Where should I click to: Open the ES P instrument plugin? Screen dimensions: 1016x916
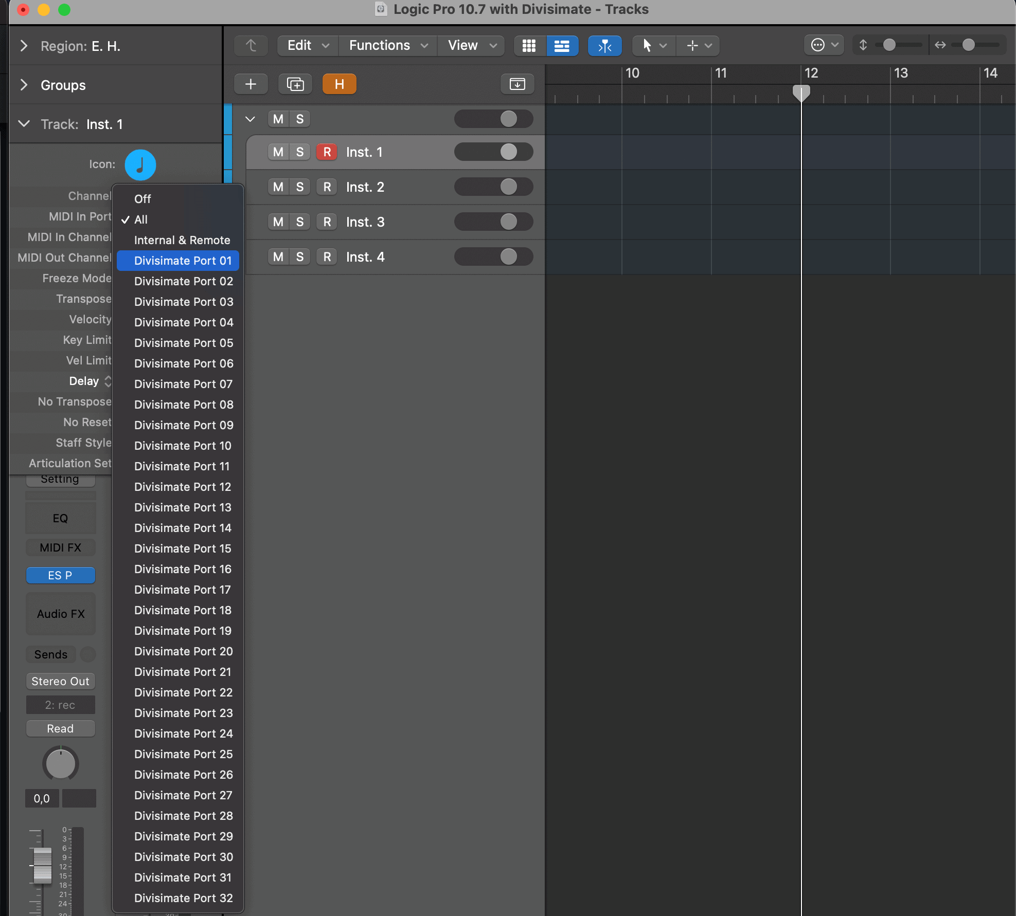point(61,575)
